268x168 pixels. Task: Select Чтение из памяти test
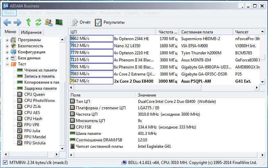click(x=40, y=70)
